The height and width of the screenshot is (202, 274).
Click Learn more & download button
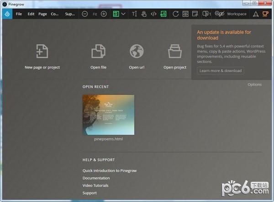click(221, 71)
